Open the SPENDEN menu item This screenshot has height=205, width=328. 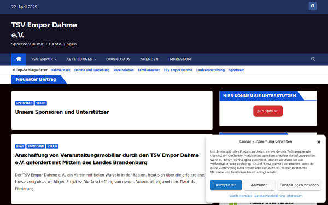[x=149, y=60]
